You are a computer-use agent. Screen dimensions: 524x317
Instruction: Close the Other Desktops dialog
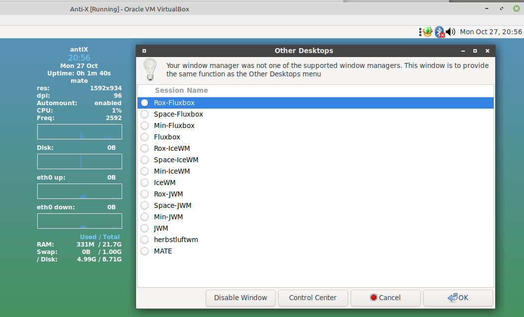487,51
